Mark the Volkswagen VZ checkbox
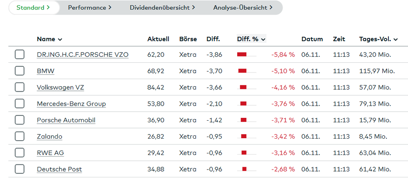408x179 pixels. [x=20, y=87]
